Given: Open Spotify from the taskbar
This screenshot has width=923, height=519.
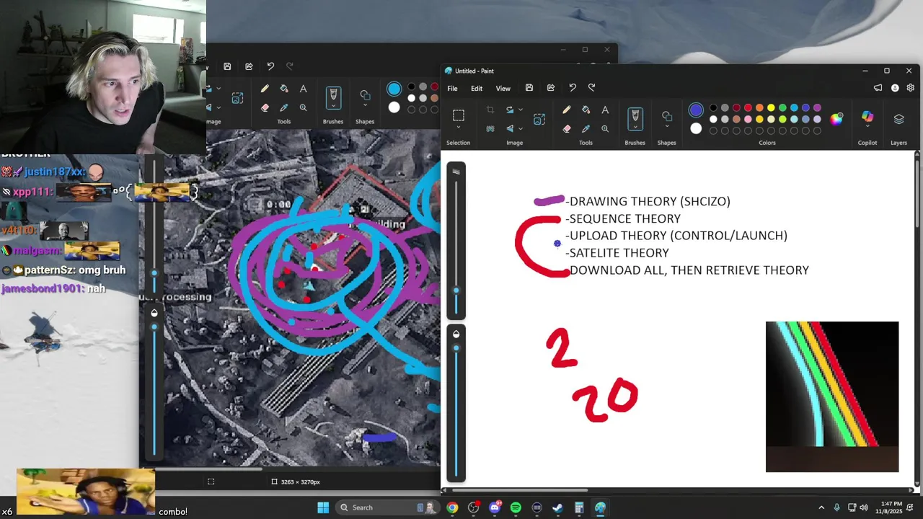Looking at the screenshot, I should (516, 507).
